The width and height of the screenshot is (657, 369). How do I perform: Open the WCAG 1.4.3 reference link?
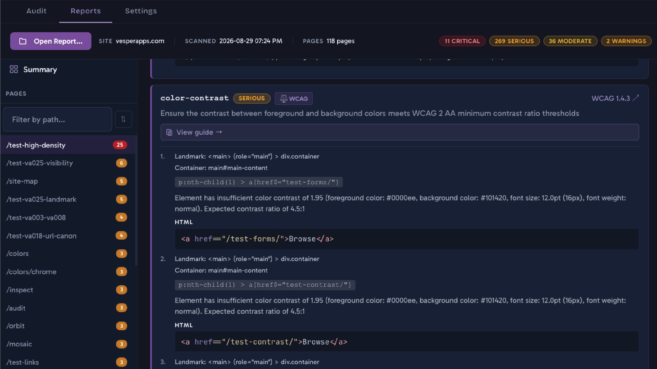615,98
